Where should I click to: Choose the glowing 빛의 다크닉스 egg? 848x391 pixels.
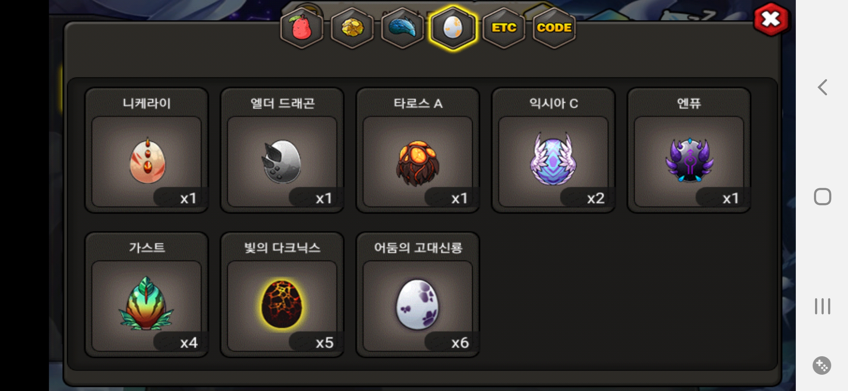pyautogui.click(x=282, y=295)
